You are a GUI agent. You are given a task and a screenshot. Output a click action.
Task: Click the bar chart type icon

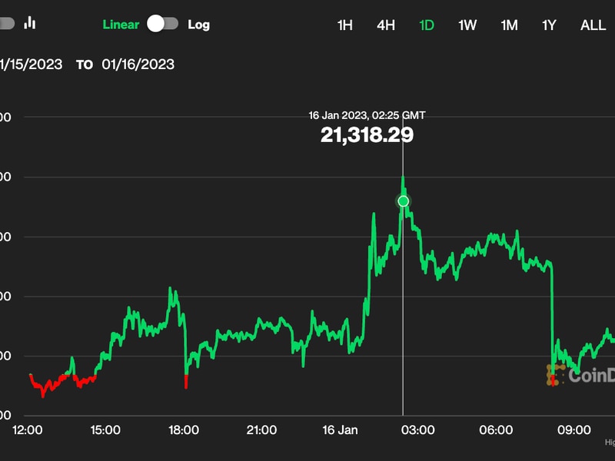coord(30,23)
